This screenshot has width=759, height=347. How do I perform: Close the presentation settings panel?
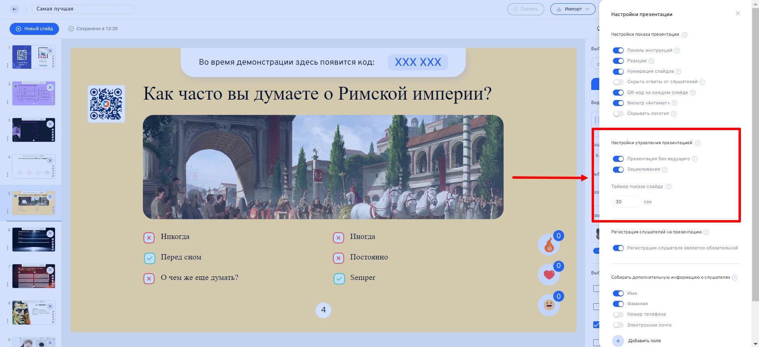[738, 13]
